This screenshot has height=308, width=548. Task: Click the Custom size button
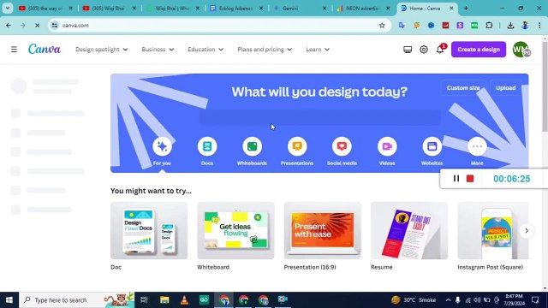pyautogui.click(x=463, y=87)
